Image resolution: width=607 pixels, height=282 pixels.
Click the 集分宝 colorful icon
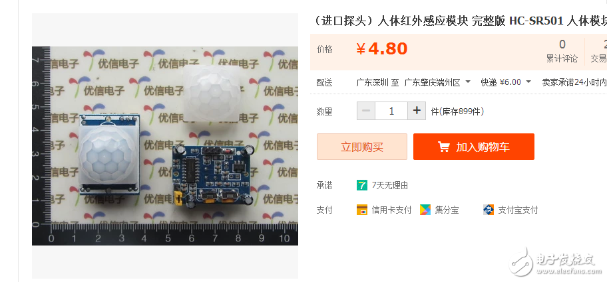pos(425,210)
